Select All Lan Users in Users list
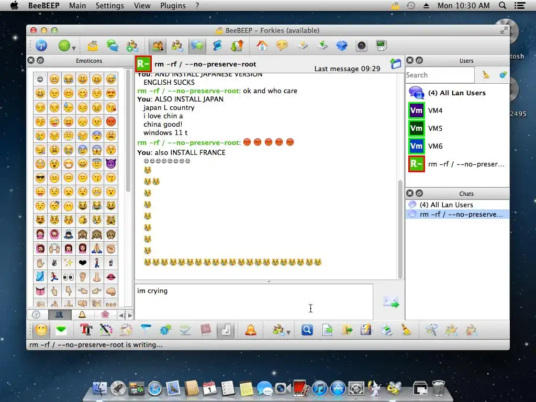 (457, 93)
